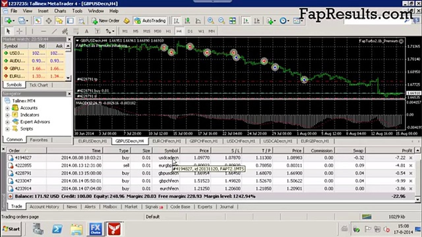Tile windows with the grid icon
This screenshot has height=237, width=422.
[x=232, y=21]
